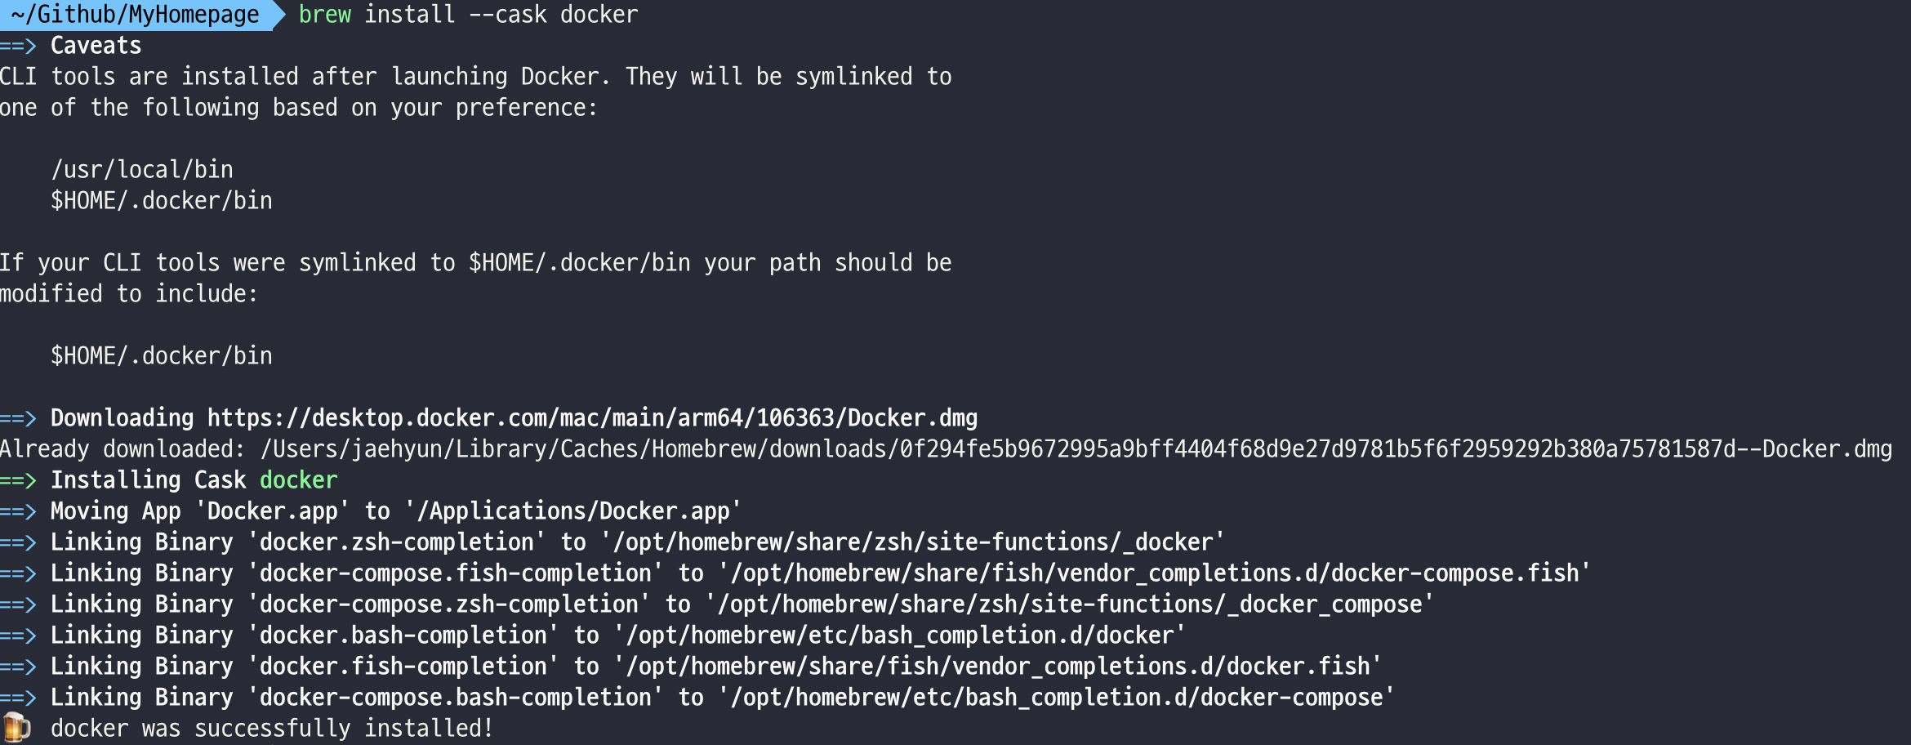This screenshot has width=1911, height=745.
Task: Click the prompt's arrow-shaped end separator
Action: click(279, 15)
